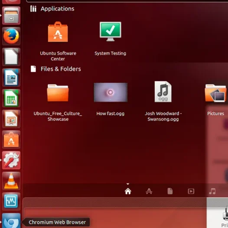Open LibreOffice Impress from the launcher
Image resolution: width=228 pixels, height=228 pixels.
[11, 119]
